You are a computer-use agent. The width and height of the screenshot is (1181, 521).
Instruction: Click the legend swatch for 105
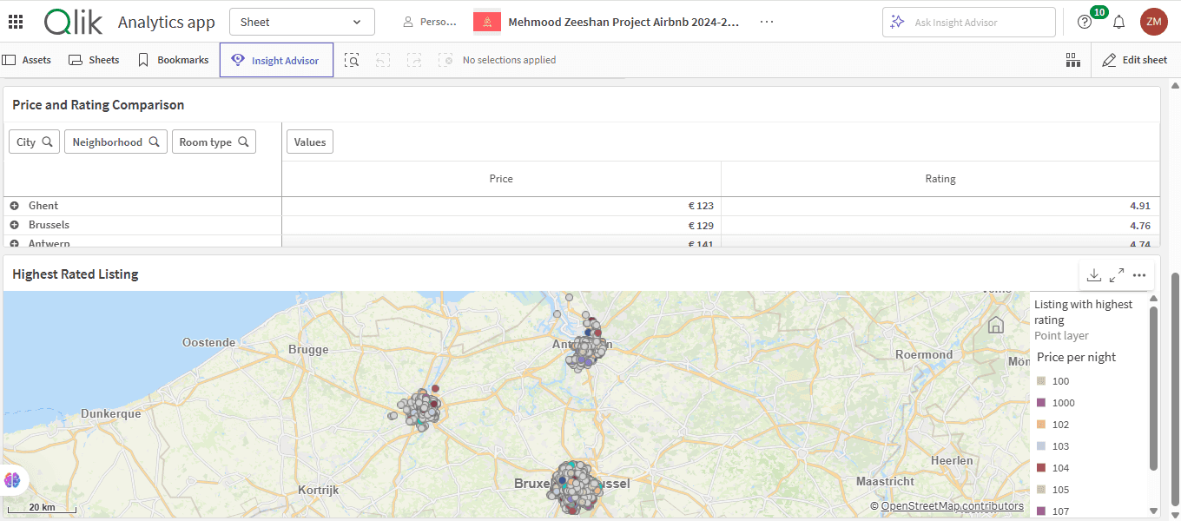(x=1040, y=490)
